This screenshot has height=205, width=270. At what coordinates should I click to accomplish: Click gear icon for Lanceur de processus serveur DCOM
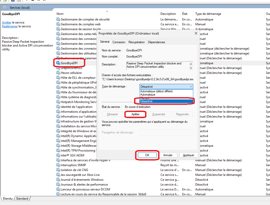point(58,189)
